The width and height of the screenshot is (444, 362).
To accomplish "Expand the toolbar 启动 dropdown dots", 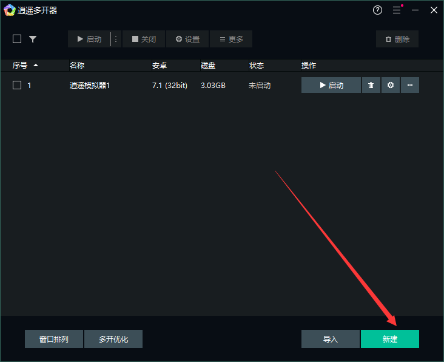I will [x=116, y=39].
